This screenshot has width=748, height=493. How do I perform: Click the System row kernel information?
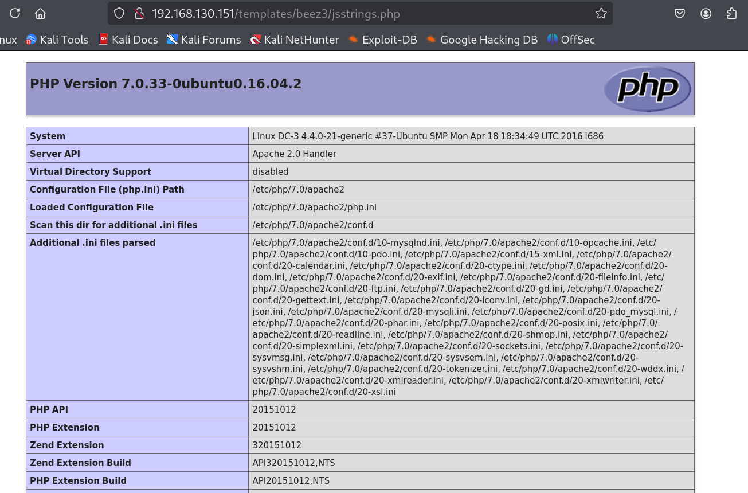[x=428, y=136]
